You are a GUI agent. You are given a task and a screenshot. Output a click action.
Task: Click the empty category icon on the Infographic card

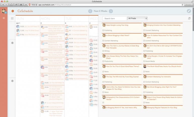pyautogui.click(x=103, y=102)
